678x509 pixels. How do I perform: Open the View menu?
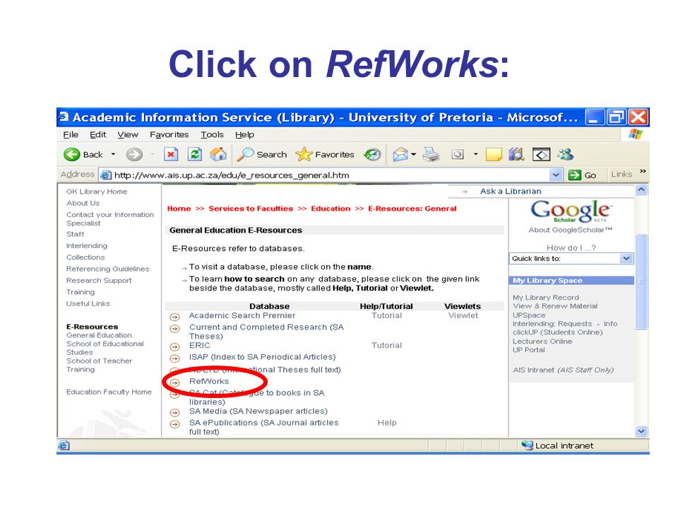[x=128, y=134]
